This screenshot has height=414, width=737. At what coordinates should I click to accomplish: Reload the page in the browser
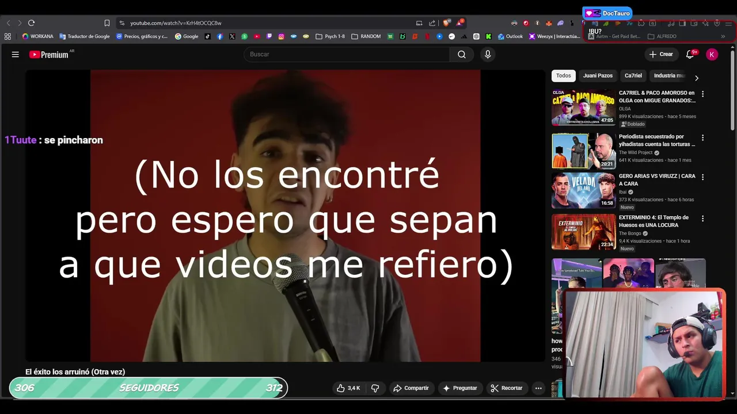pyautogui.click(x=32, y=23)
